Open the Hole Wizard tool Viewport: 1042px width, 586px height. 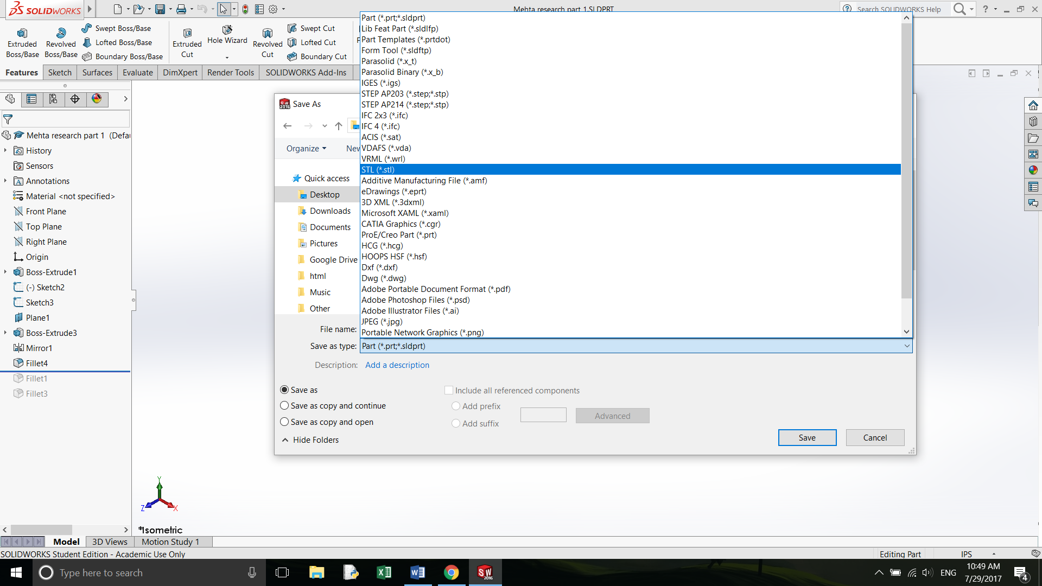click(x=227, y=30)
